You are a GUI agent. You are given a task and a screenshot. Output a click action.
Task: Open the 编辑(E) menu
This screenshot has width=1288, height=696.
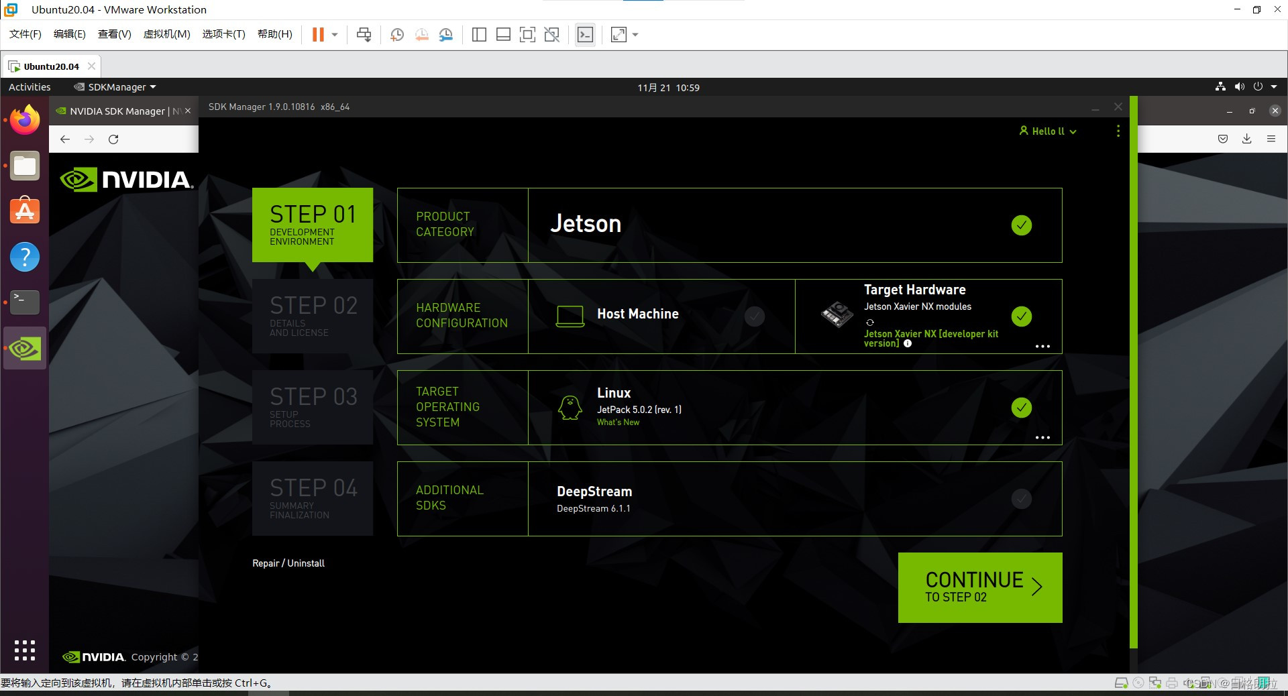(x=70, y=34)
